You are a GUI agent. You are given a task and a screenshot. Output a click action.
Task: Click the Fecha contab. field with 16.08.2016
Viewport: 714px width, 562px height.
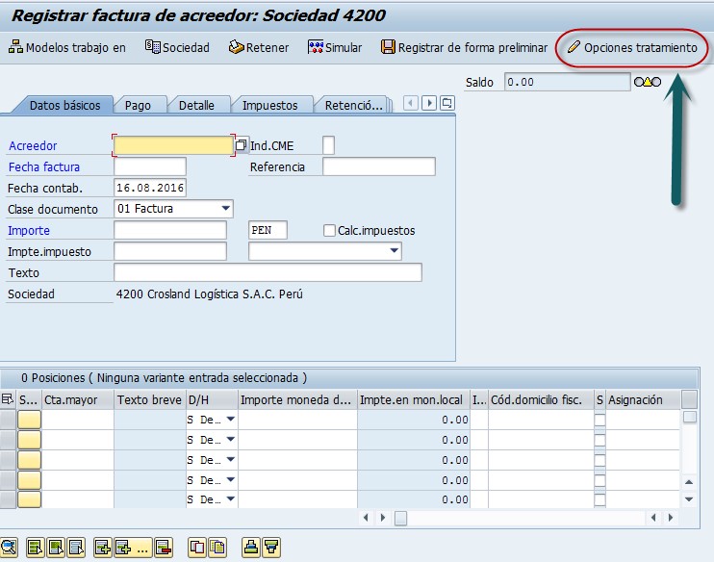coord(150,188)
